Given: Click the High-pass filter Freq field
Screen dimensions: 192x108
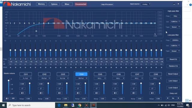Looking at the screenshot, I should point(175,16).
